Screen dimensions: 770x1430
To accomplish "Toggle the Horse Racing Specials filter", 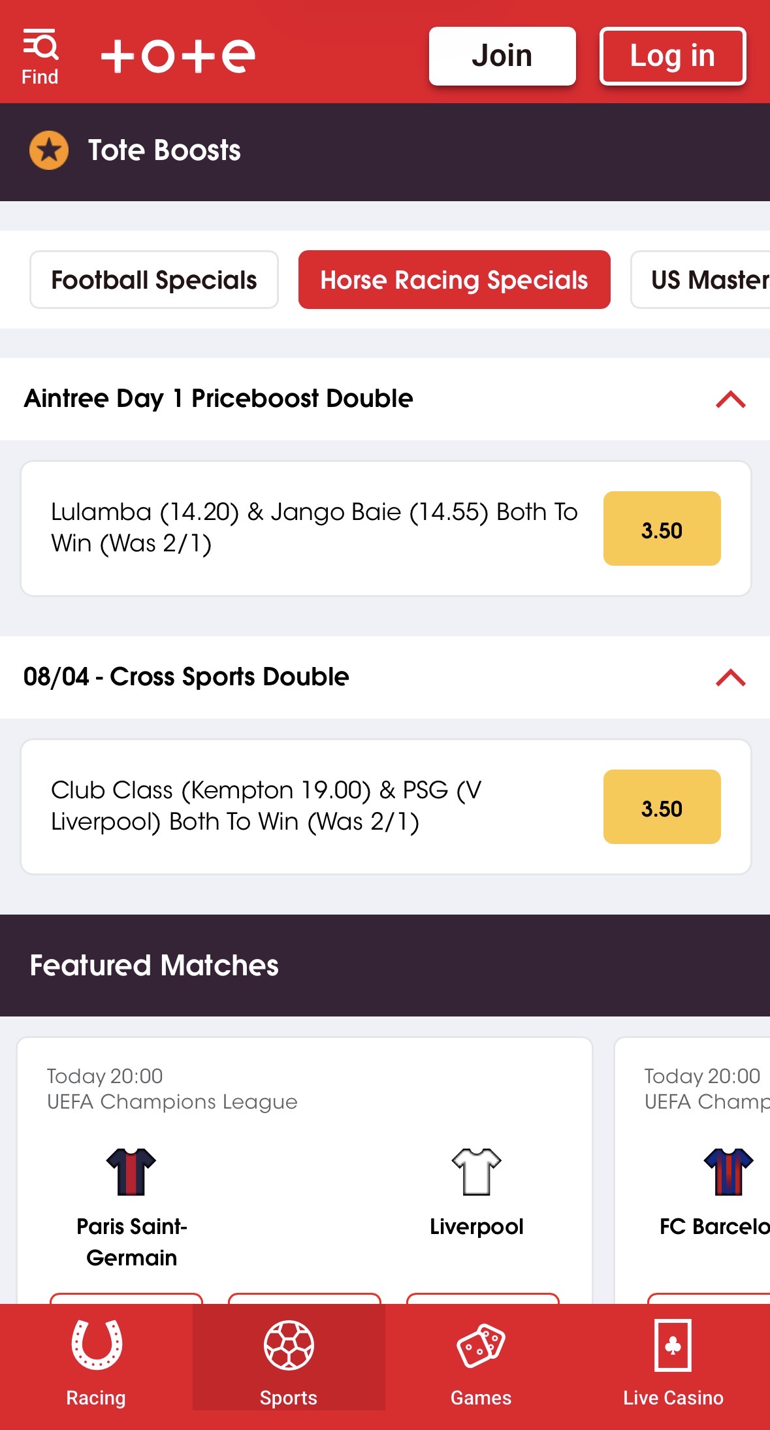I will click(454, 280).
